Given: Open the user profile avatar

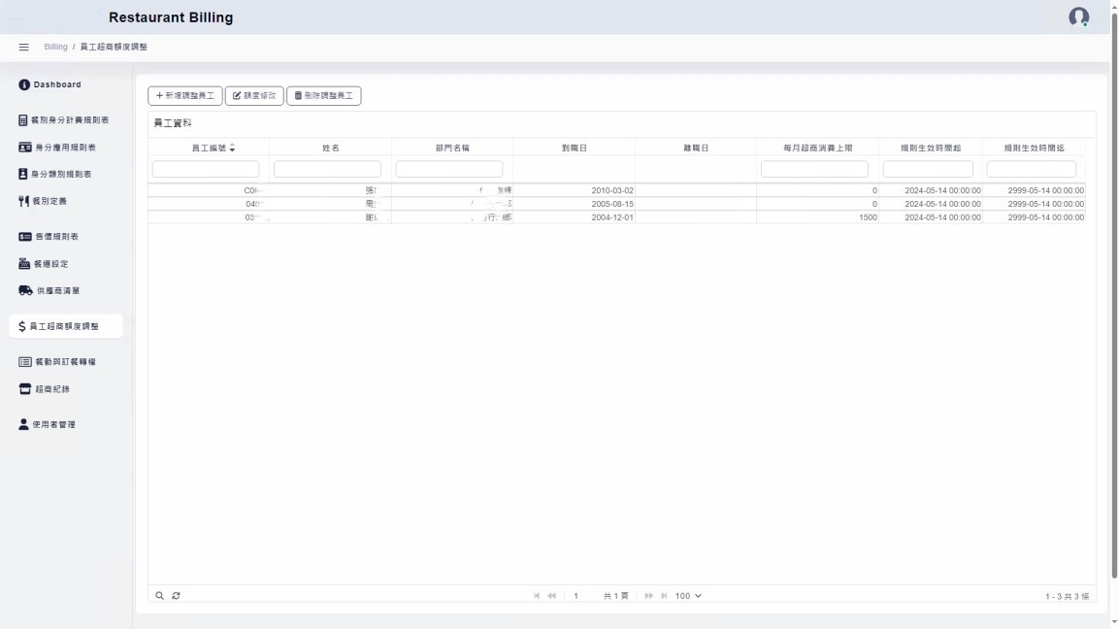Looking at the screenshot, I should [1078, 17].
